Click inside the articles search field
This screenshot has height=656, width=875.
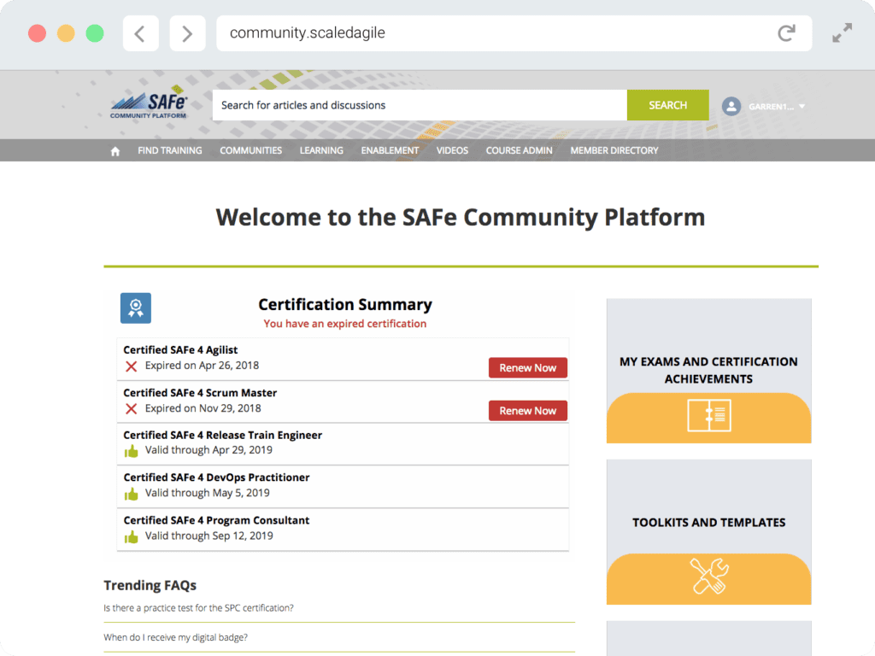(x=419, y=105)
